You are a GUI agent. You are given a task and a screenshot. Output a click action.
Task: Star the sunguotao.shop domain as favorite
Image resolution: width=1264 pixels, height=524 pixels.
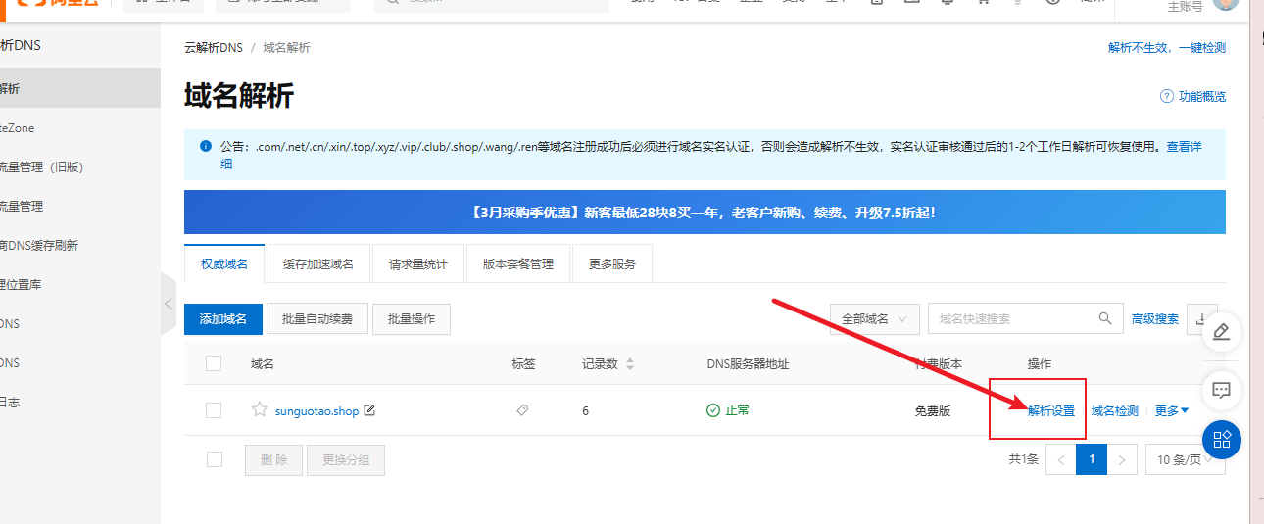pos(260,410)
